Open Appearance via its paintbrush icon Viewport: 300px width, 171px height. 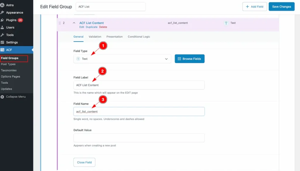pos(2,13)
